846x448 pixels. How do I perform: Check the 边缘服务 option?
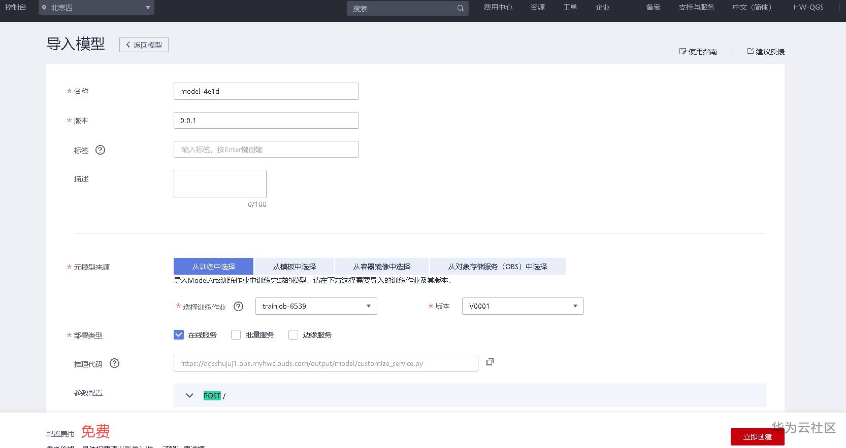click(293, 335)
